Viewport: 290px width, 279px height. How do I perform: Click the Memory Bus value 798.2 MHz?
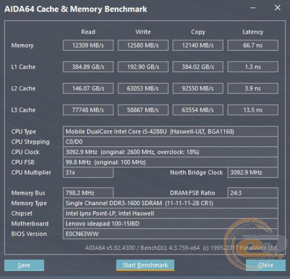[x=88, y=193]
